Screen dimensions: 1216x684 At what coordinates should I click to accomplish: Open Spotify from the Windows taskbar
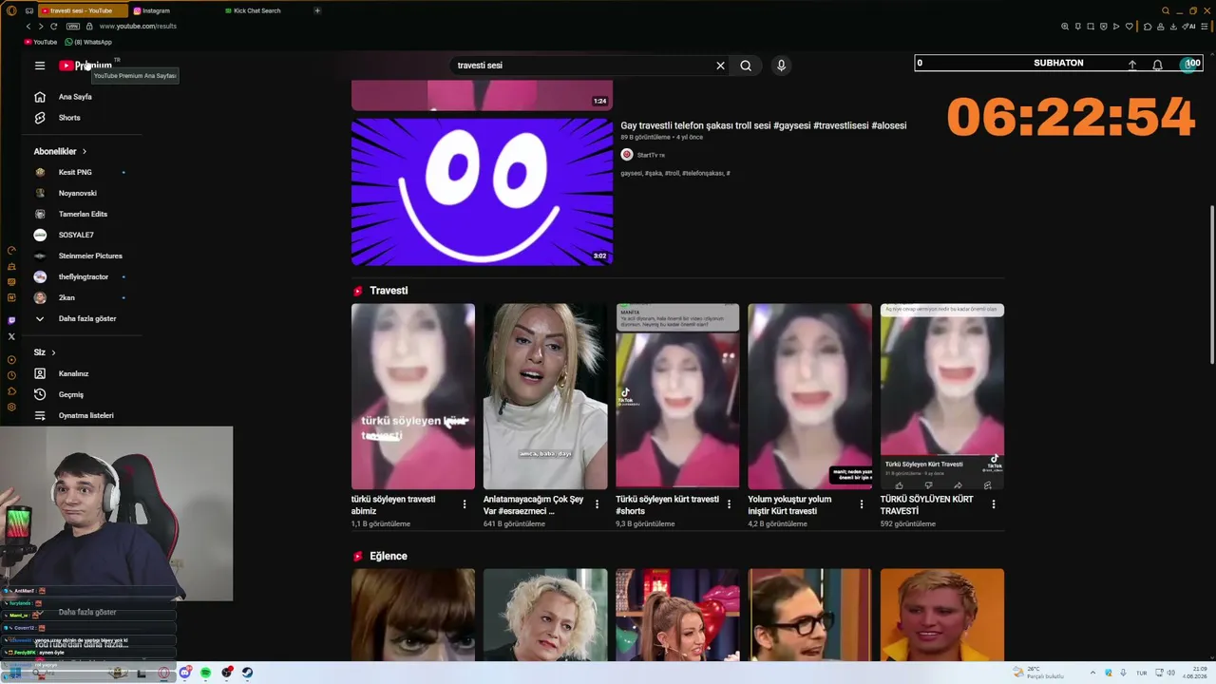[x=205, y=673]
